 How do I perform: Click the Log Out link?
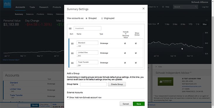coord(205,7)
